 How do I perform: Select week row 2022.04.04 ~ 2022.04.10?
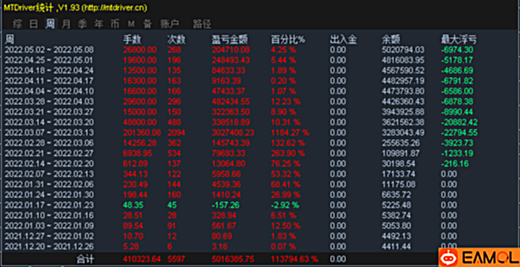pyautogui.click(x=260, y=91)
